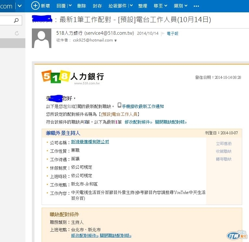Mark as 垃圾郵件 junk
The width and height of the screenshot is (249, 242).
(x=118, y=6)
